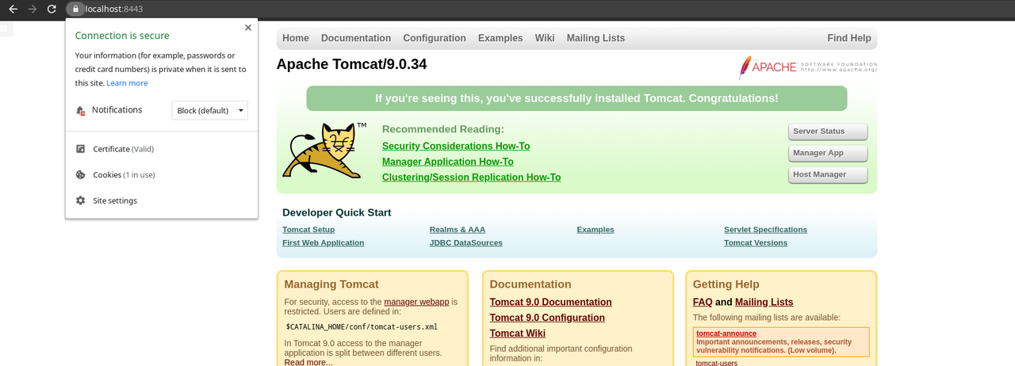Open the Mailing Lists nav item
This screenshot has height=366, width=1015.
point(596,38)
